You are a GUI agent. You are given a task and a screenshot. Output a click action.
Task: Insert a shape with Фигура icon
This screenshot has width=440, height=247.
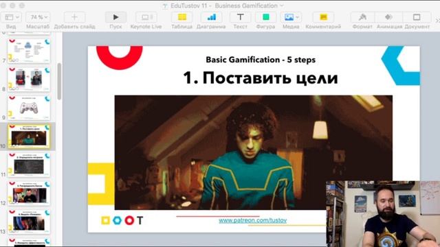265,17
